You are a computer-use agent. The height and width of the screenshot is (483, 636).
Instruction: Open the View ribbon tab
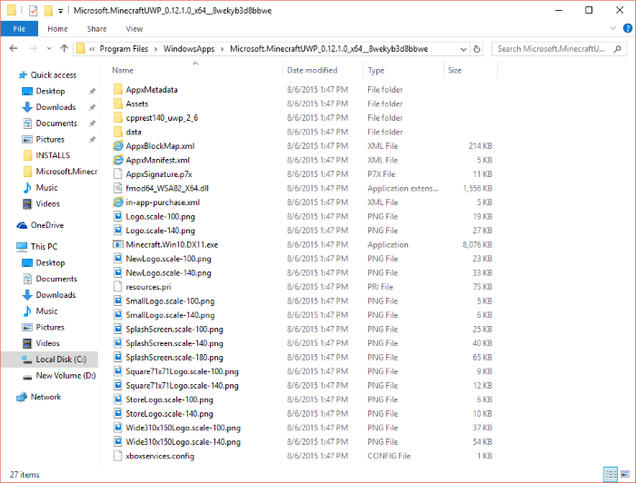[x=134, y=29]
